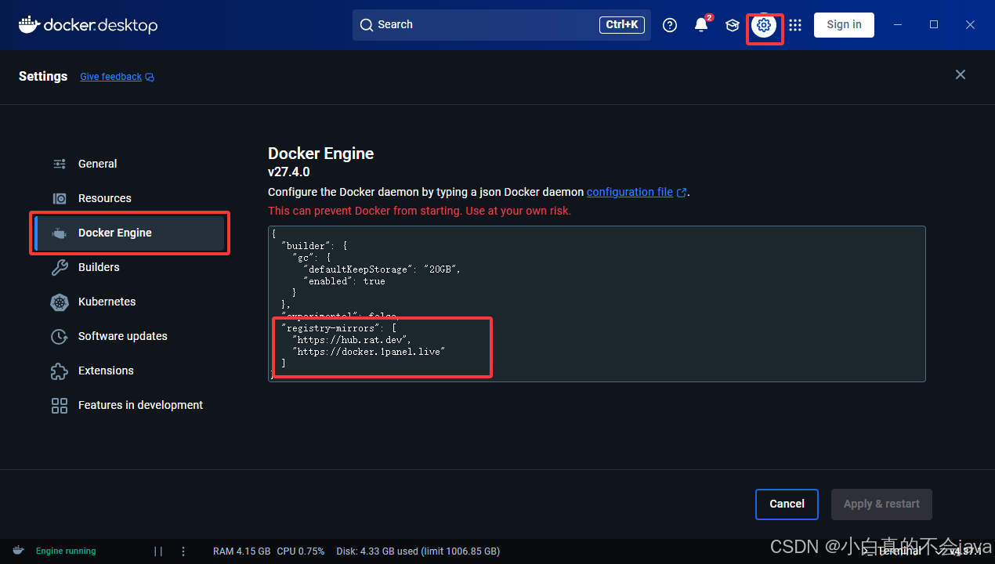Click the v27.4.0 version text
This screenshot has height=564, width=995.
[x=289, y=172]
